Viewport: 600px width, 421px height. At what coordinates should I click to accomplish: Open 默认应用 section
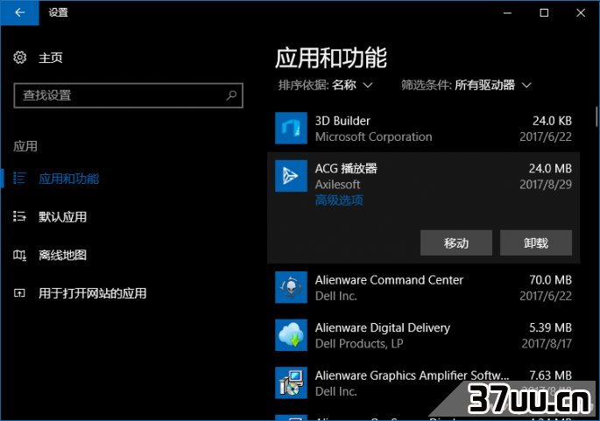pos(62,217)
